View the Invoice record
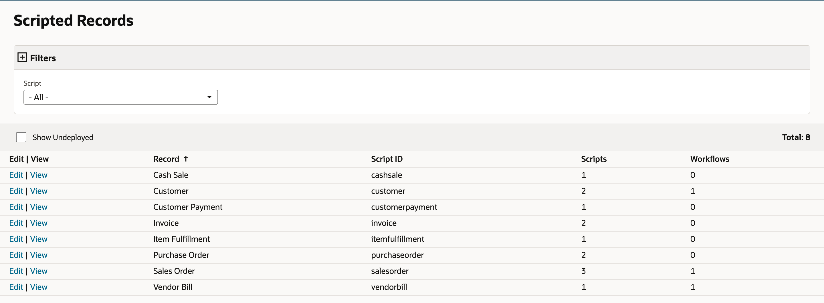 39,223
